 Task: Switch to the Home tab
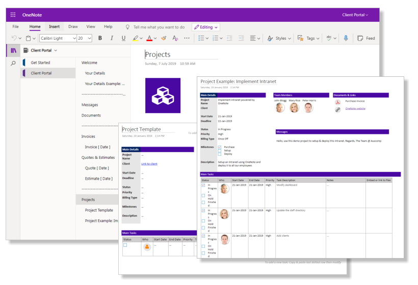[x=35, y=26]
